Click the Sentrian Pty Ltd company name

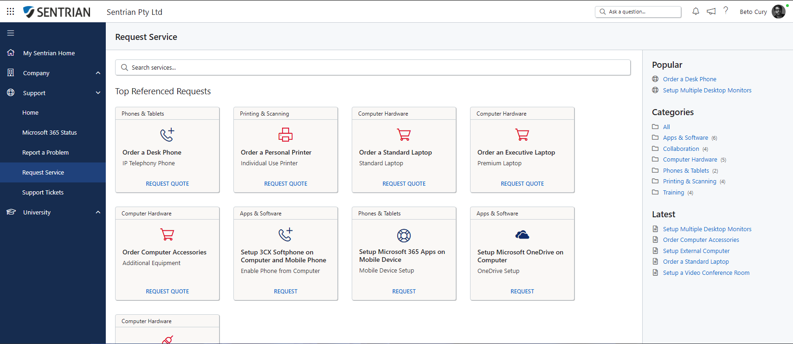[135, 12]
